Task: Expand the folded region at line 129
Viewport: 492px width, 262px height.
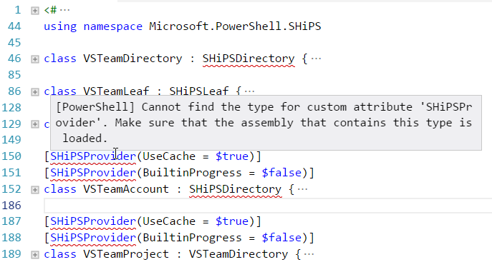Action: tap(35, 124)
